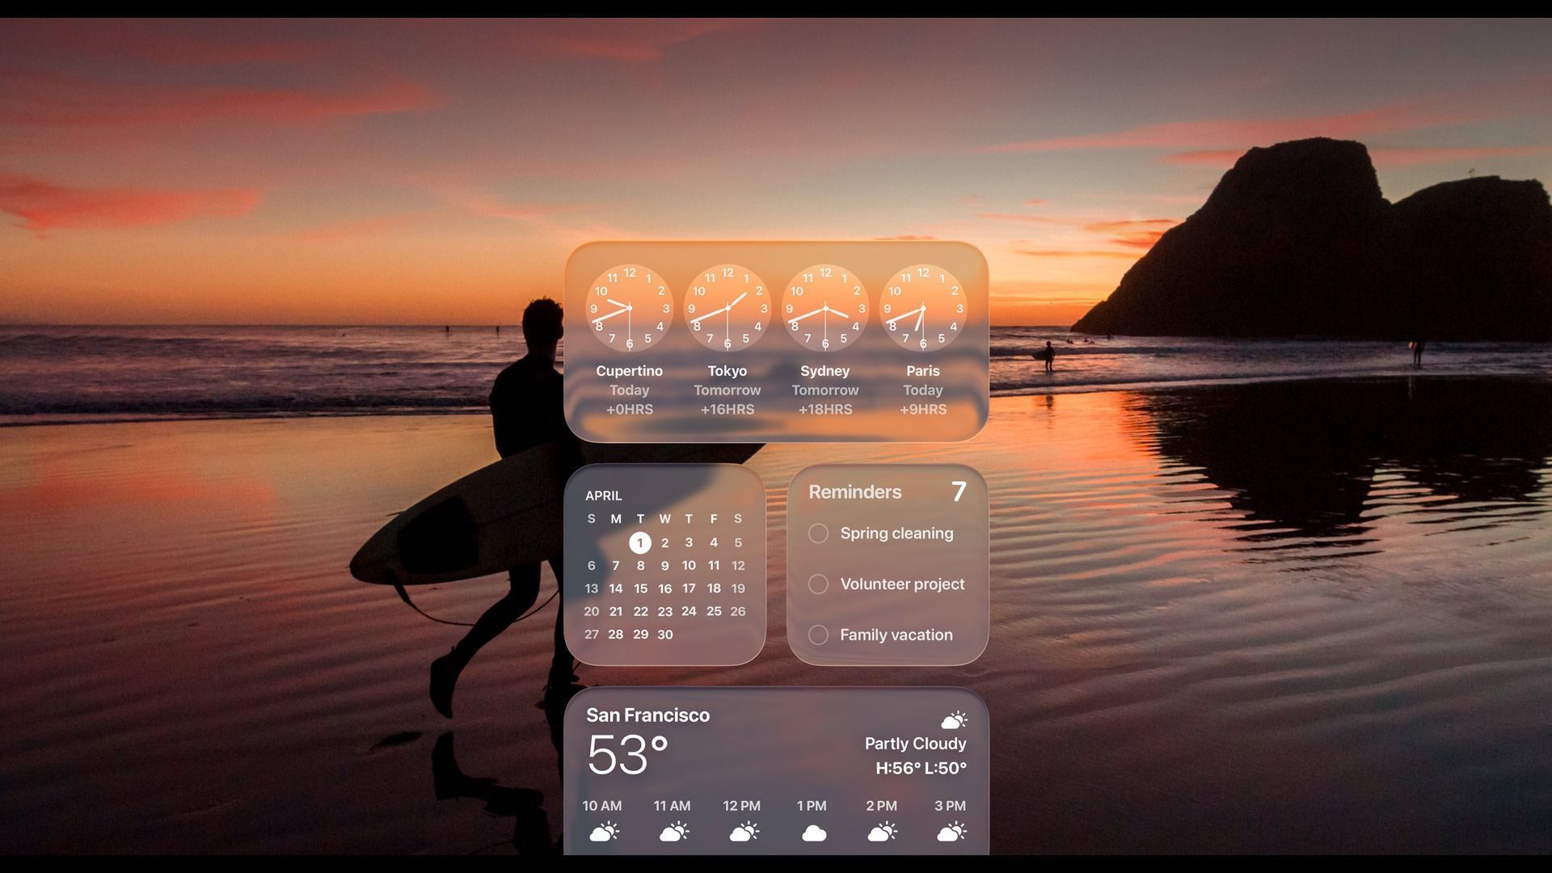Complete the Family vacation reminder
Screen dimensions: 1552x873
click(x=817, y=635)
